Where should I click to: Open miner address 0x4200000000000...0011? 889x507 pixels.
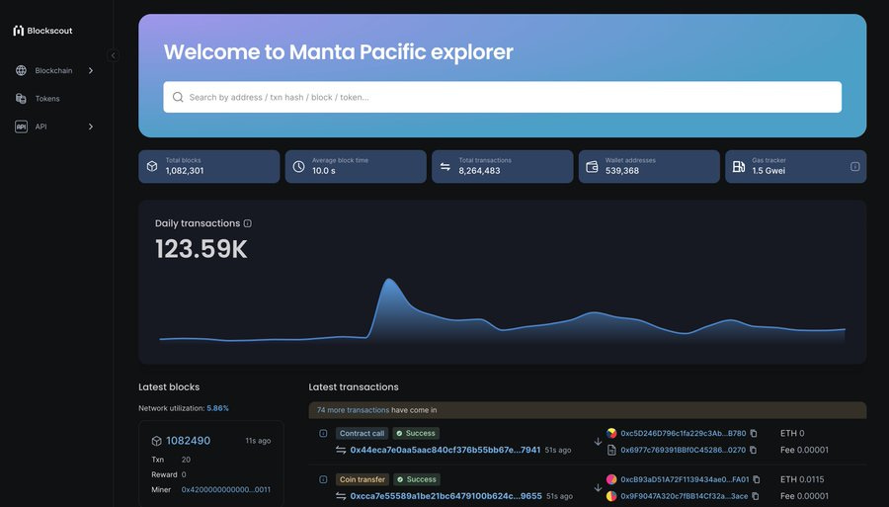pos(226,489)
